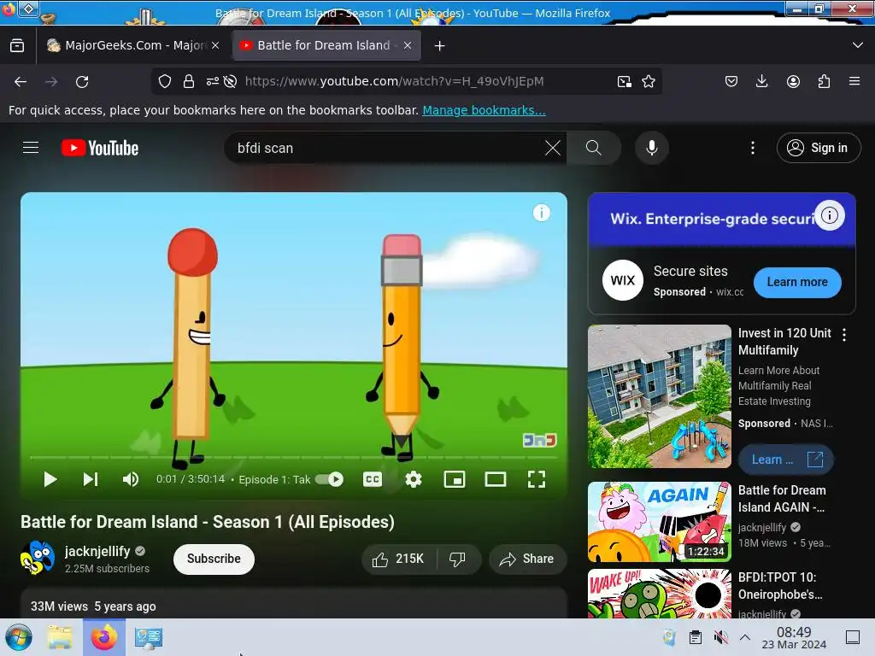This screenshot has width=875, height=656.
Task: Enter full screen mode
Action: point(537,479)
